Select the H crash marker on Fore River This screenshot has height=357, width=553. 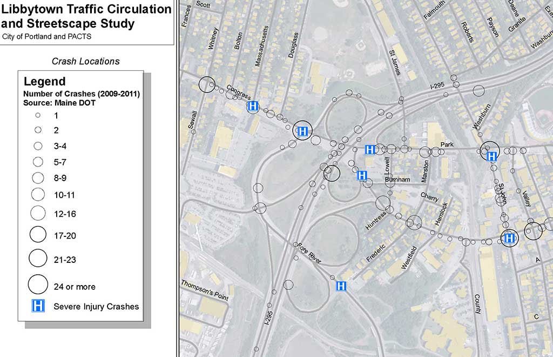(x=341, y=286)
